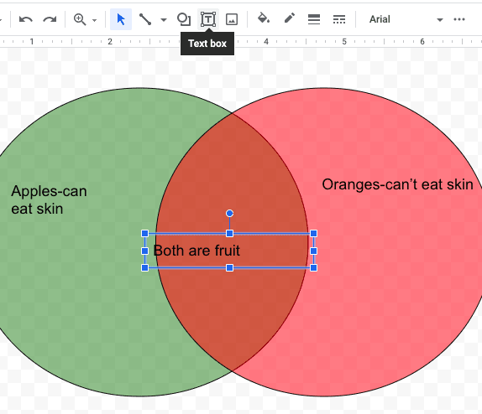Click the top-middle resize handle of text box
Viewport: 482px width, 414px height.
(x=229, y=234)
